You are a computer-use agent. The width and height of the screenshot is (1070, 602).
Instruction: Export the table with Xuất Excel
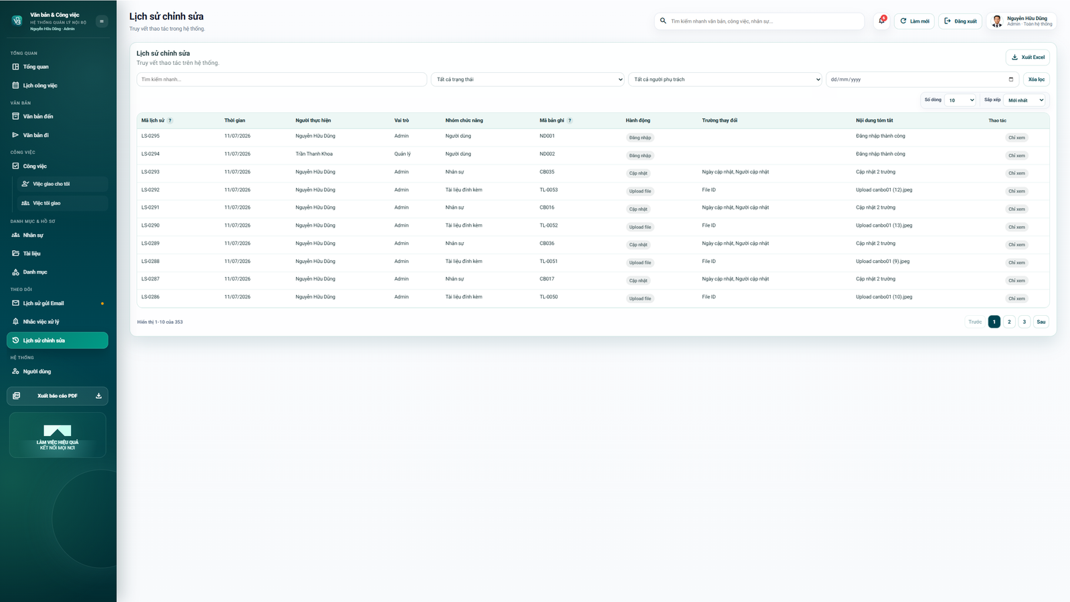(1027, 58)
